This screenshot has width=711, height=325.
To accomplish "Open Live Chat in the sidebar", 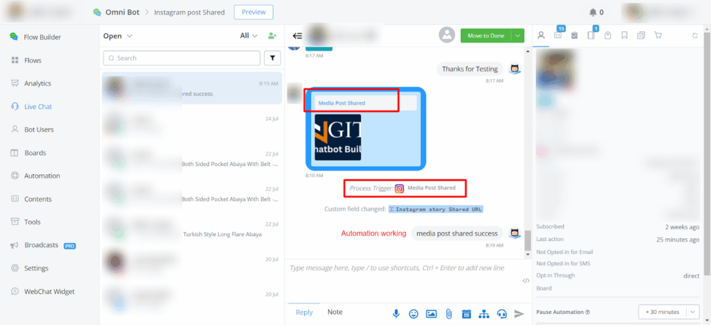I will pos(37,106).
